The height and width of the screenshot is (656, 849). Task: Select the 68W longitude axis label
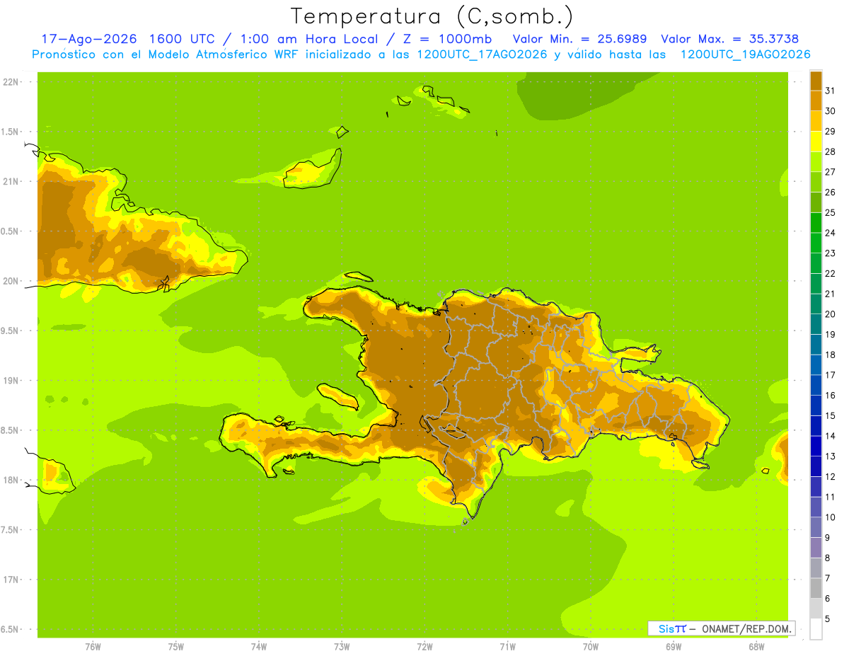(x=756, y=646)
